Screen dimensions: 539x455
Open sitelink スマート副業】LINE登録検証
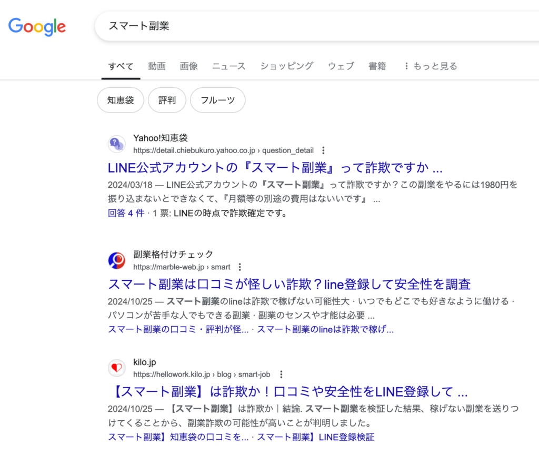tap(316, 437)
